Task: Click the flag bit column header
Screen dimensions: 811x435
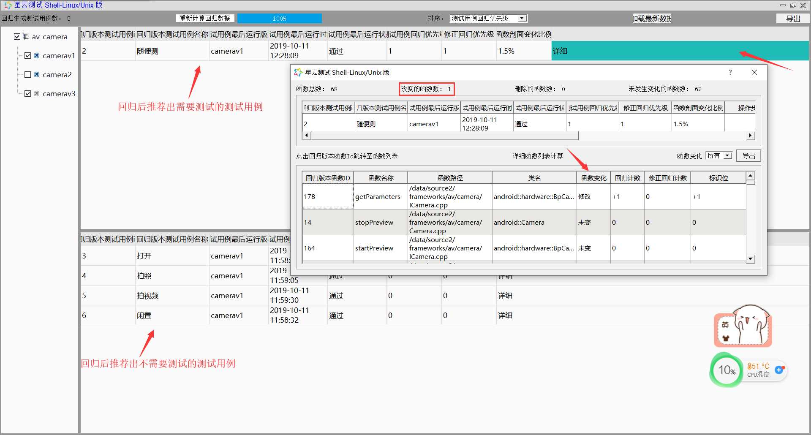Action: click(718, 178)
